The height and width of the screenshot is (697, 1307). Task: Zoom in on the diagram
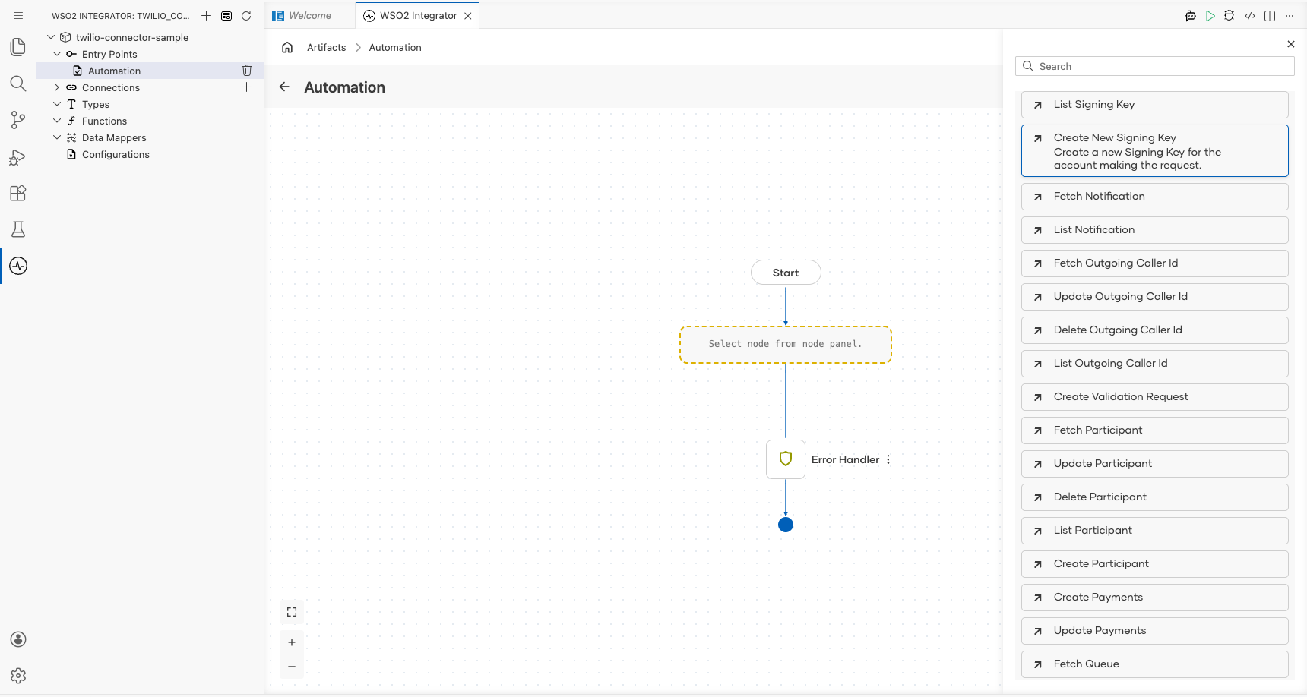click(292, 642)
